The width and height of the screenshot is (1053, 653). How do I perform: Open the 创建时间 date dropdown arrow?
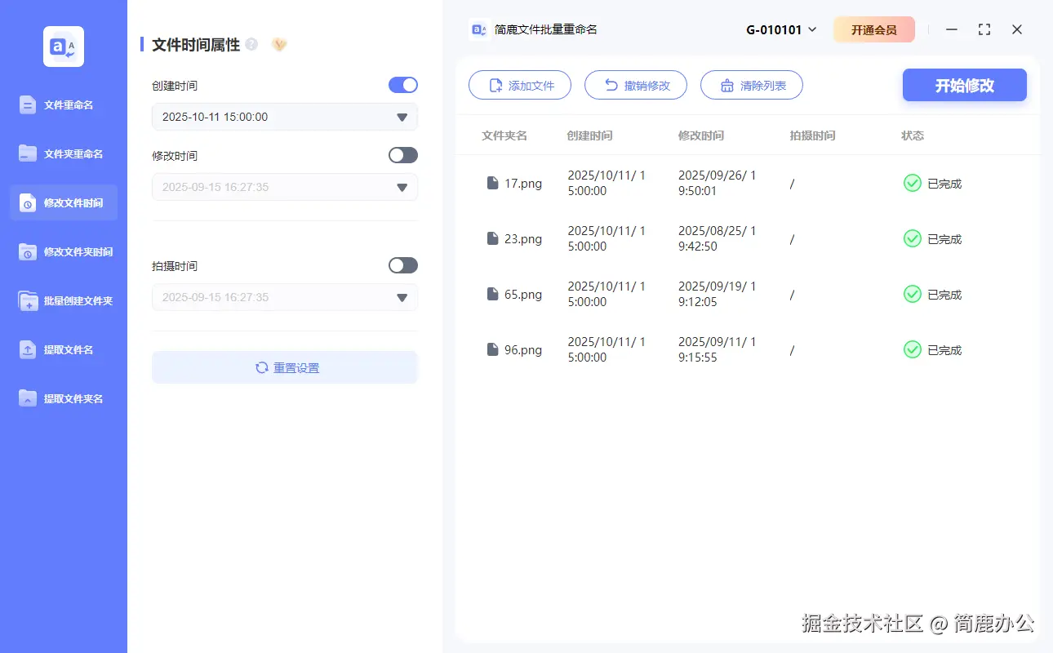click(402, 118)
